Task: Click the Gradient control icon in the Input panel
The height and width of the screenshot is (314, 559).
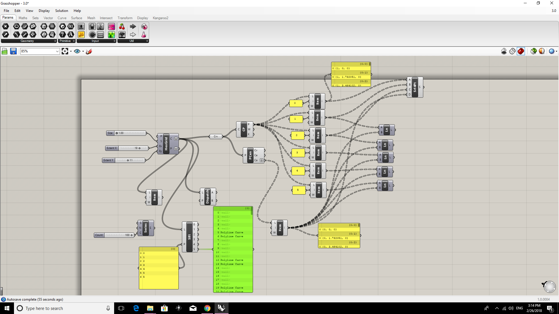Action: 112,27
